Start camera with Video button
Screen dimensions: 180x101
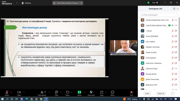[19, 93]
